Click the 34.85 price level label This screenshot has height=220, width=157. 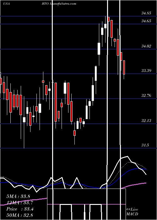tap(146, 13)
